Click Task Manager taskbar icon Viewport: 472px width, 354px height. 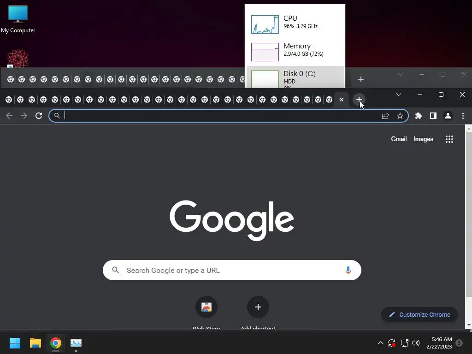click(76, 343)
